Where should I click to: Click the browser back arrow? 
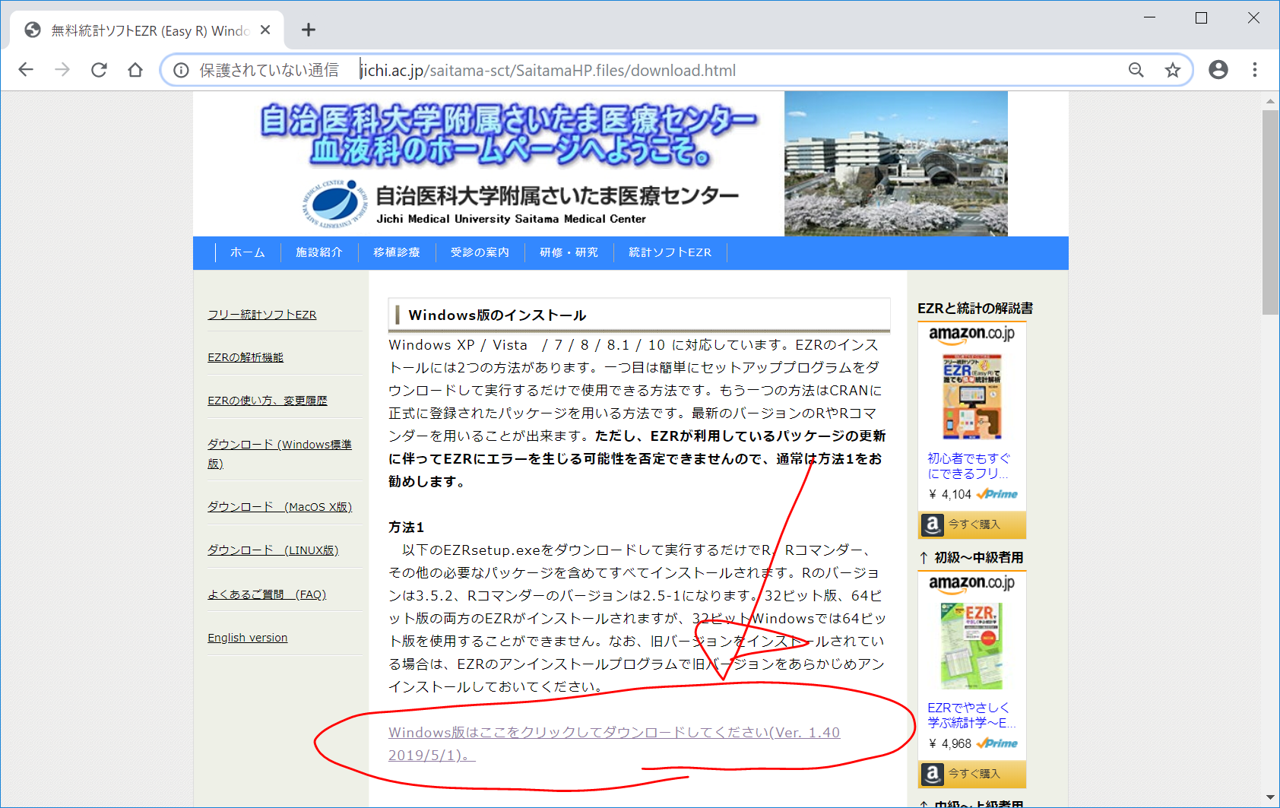click(x=26, y=70)
